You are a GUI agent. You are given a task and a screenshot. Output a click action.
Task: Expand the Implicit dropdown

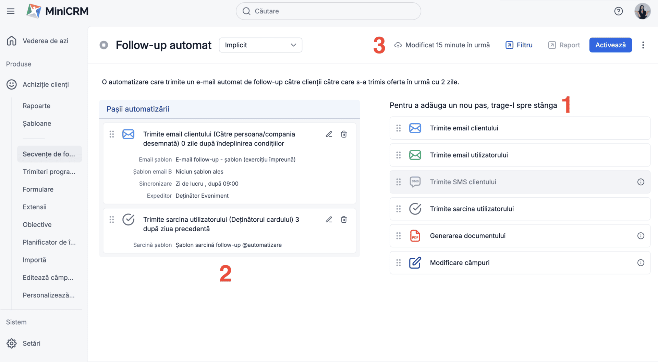(260, 45)
